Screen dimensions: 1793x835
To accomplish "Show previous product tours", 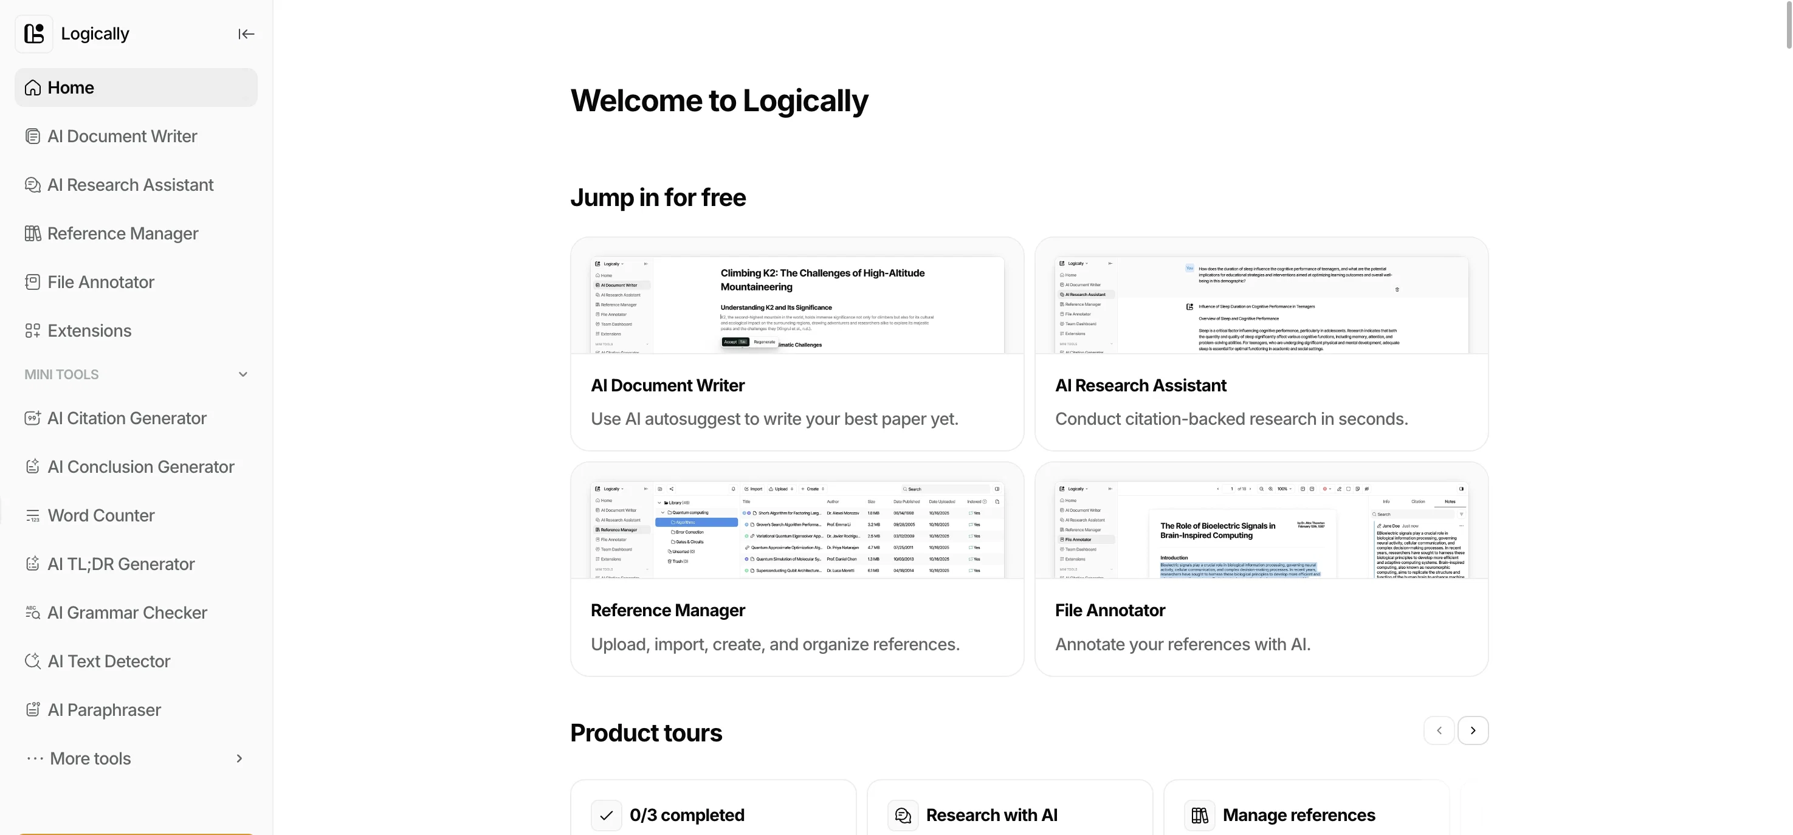I will [1439, 730].
